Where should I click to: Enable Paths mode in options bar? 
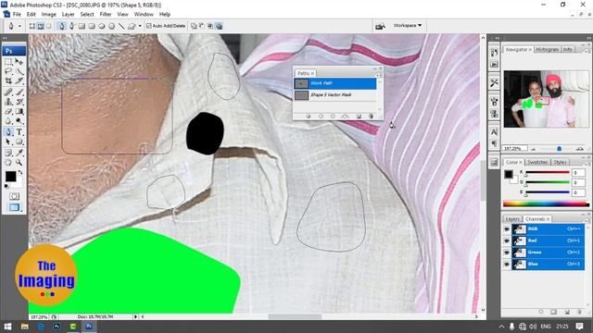(x=41, y=26)
